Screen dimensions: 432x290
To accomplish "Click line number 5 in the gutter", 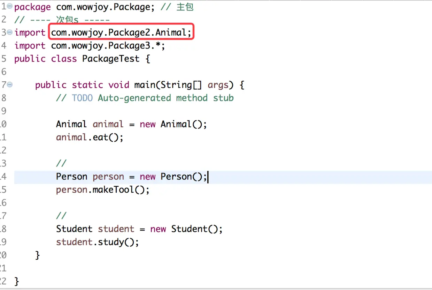I will 3,59.
